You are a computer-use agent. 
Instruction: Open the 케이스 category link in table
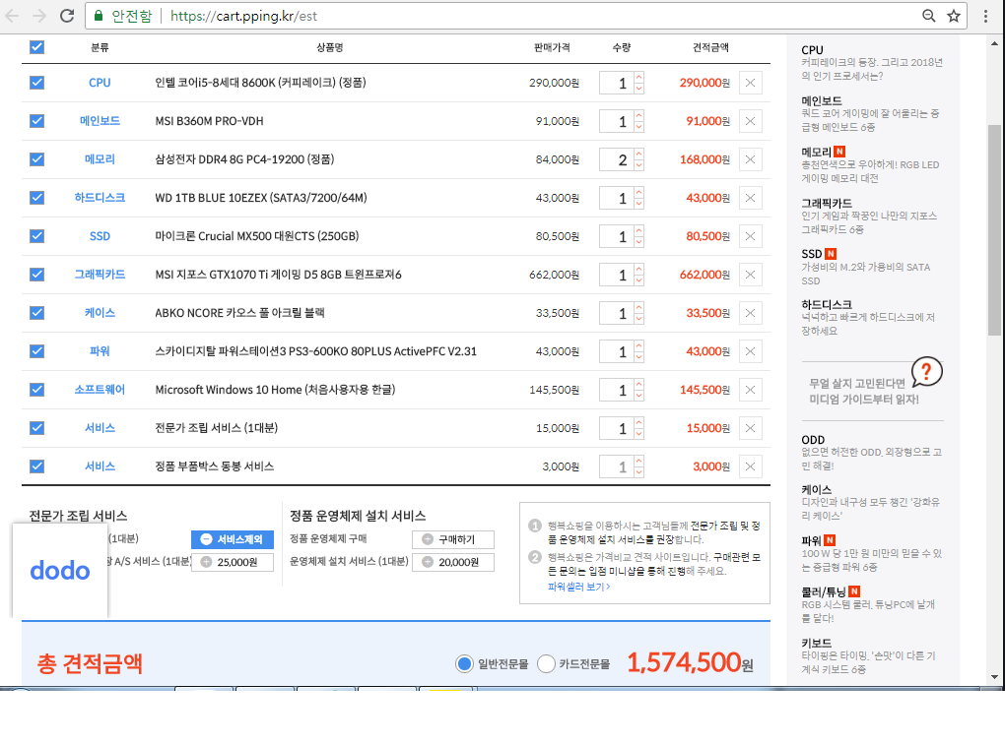click(x=100, y=313)
